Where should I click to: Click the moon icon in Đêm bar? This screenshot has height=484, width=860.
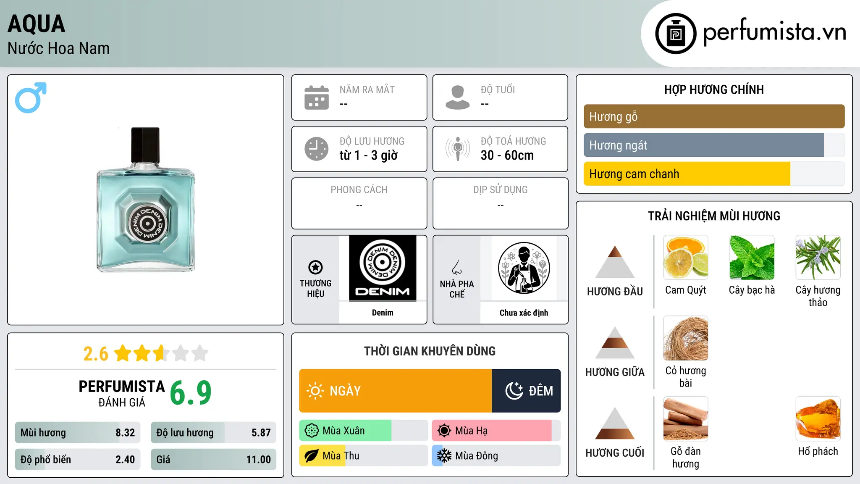click(514, 391)
